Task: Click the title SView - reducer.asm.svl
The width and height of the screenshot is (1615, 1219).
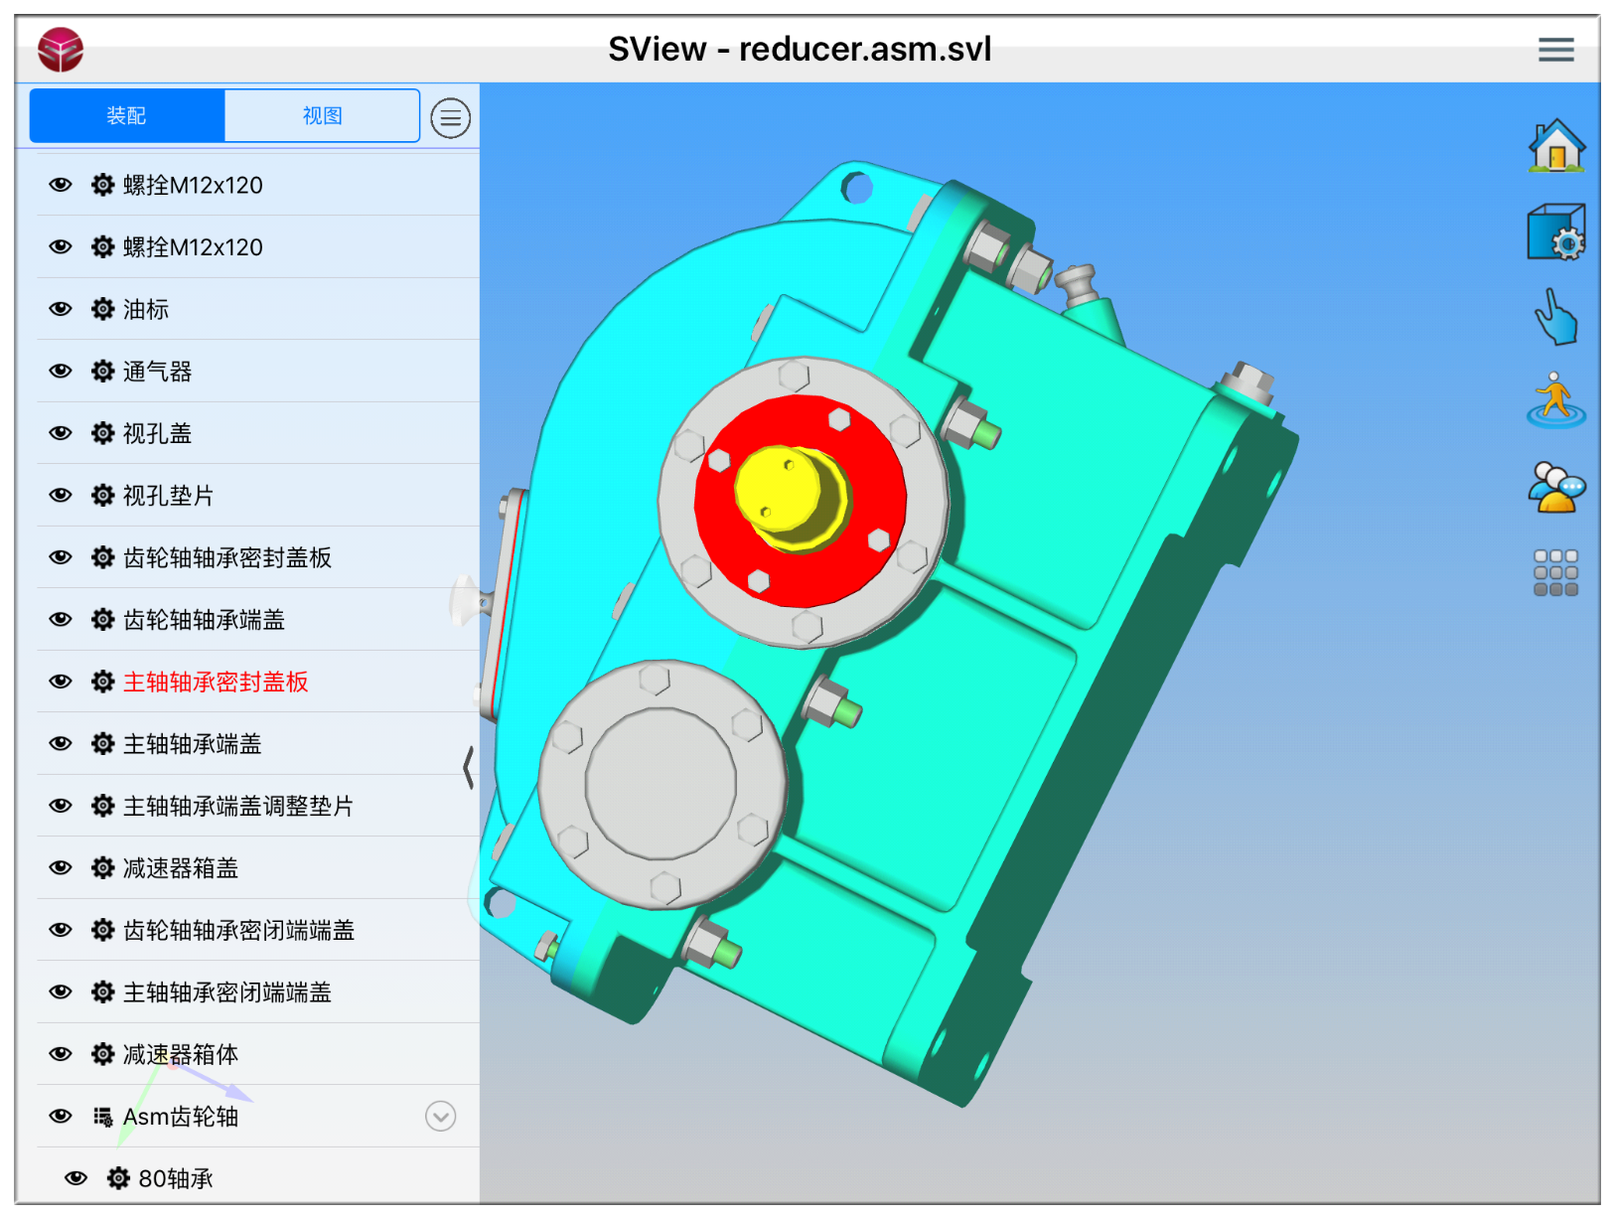Action: coord(800,49)
